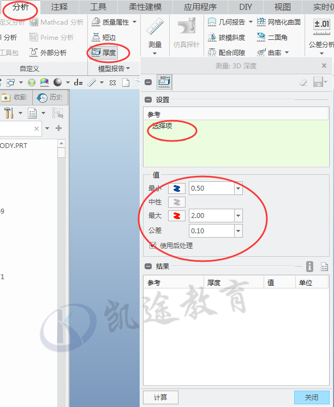Click the 计算 compute button
The width and height of the screenshot is (334, 407).
[x=160, y=397]
